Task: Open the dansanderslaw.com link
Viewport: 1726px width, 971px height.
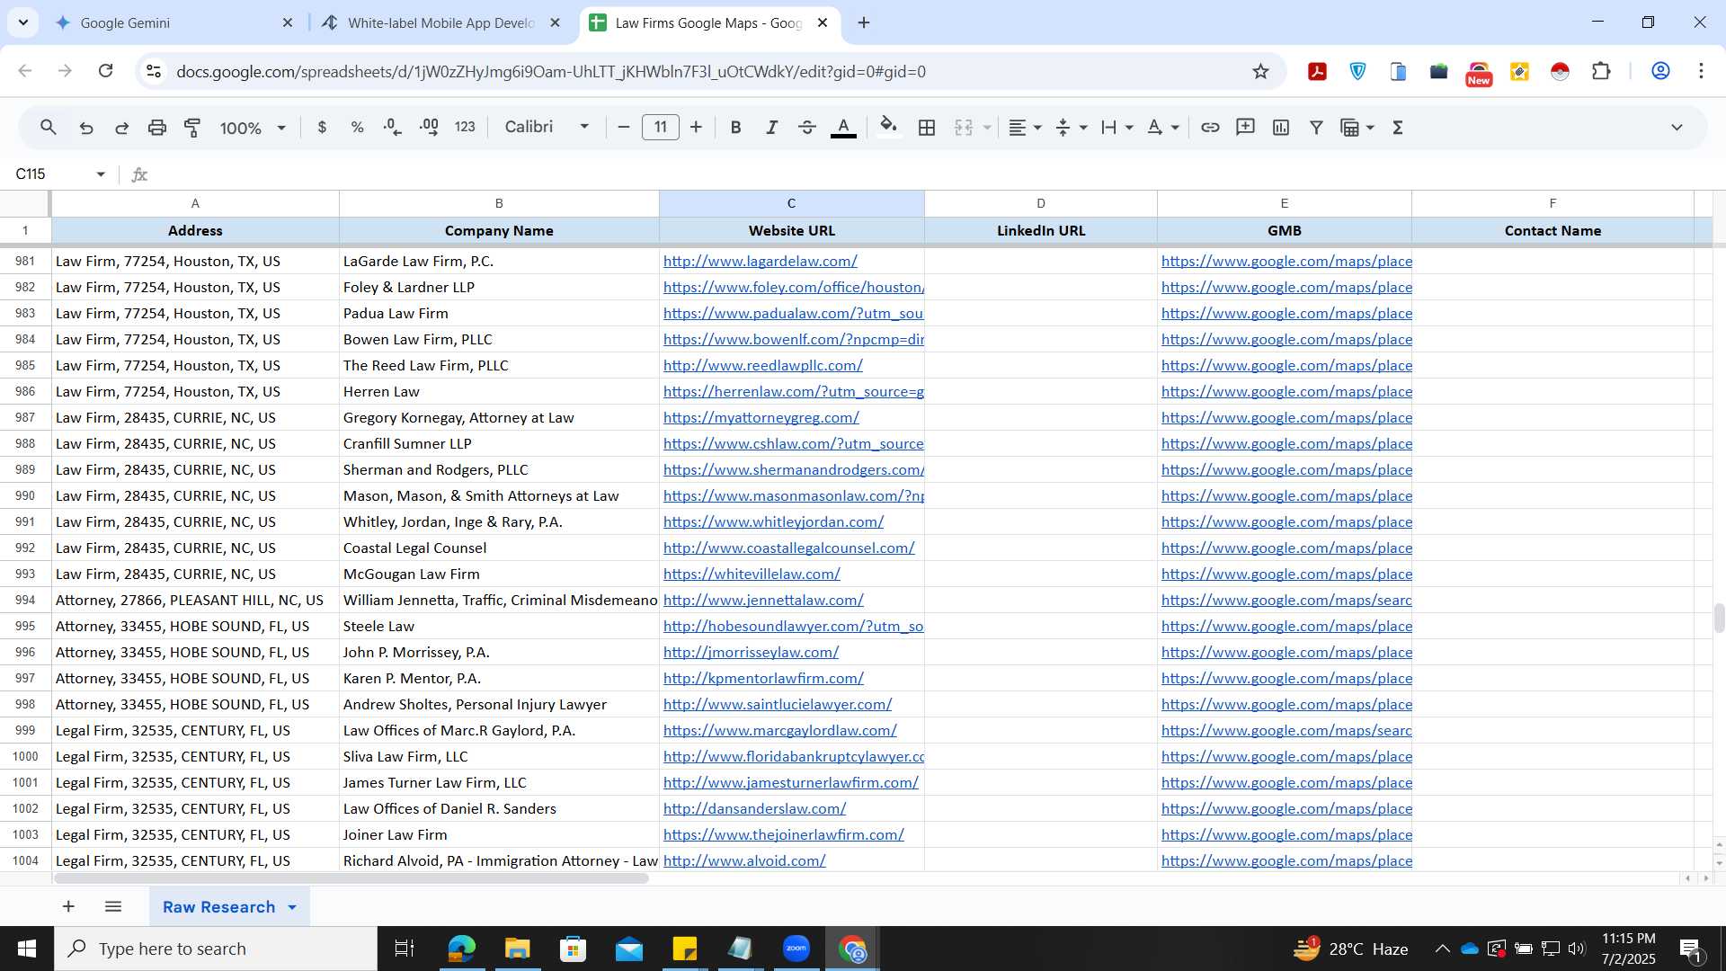Action: tap(754, 809)
